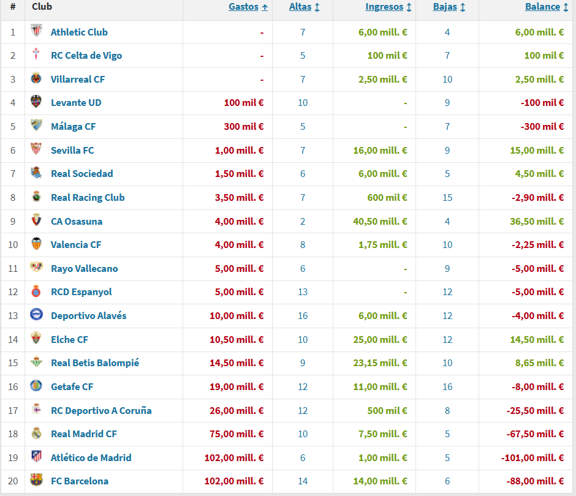Open the FC Barcelona club link

click(x=79, y=481)
